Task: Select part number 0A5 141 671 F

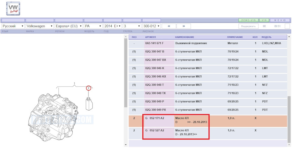Action: (155, 43)
